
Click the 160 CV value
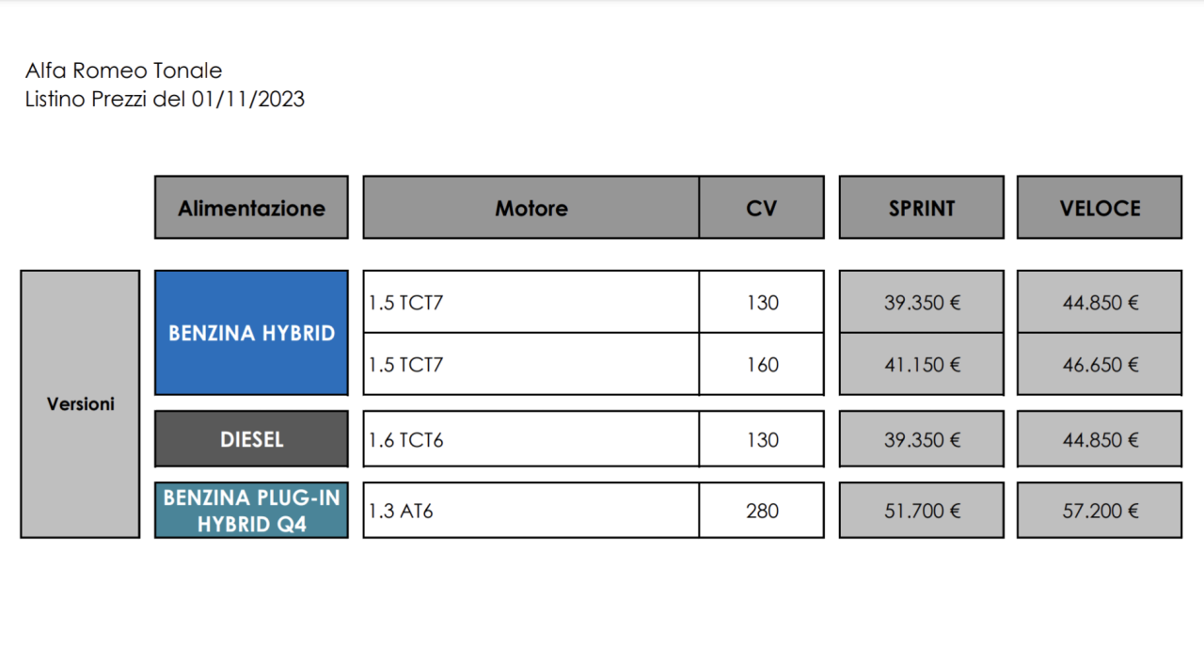(x=761, y=365)
